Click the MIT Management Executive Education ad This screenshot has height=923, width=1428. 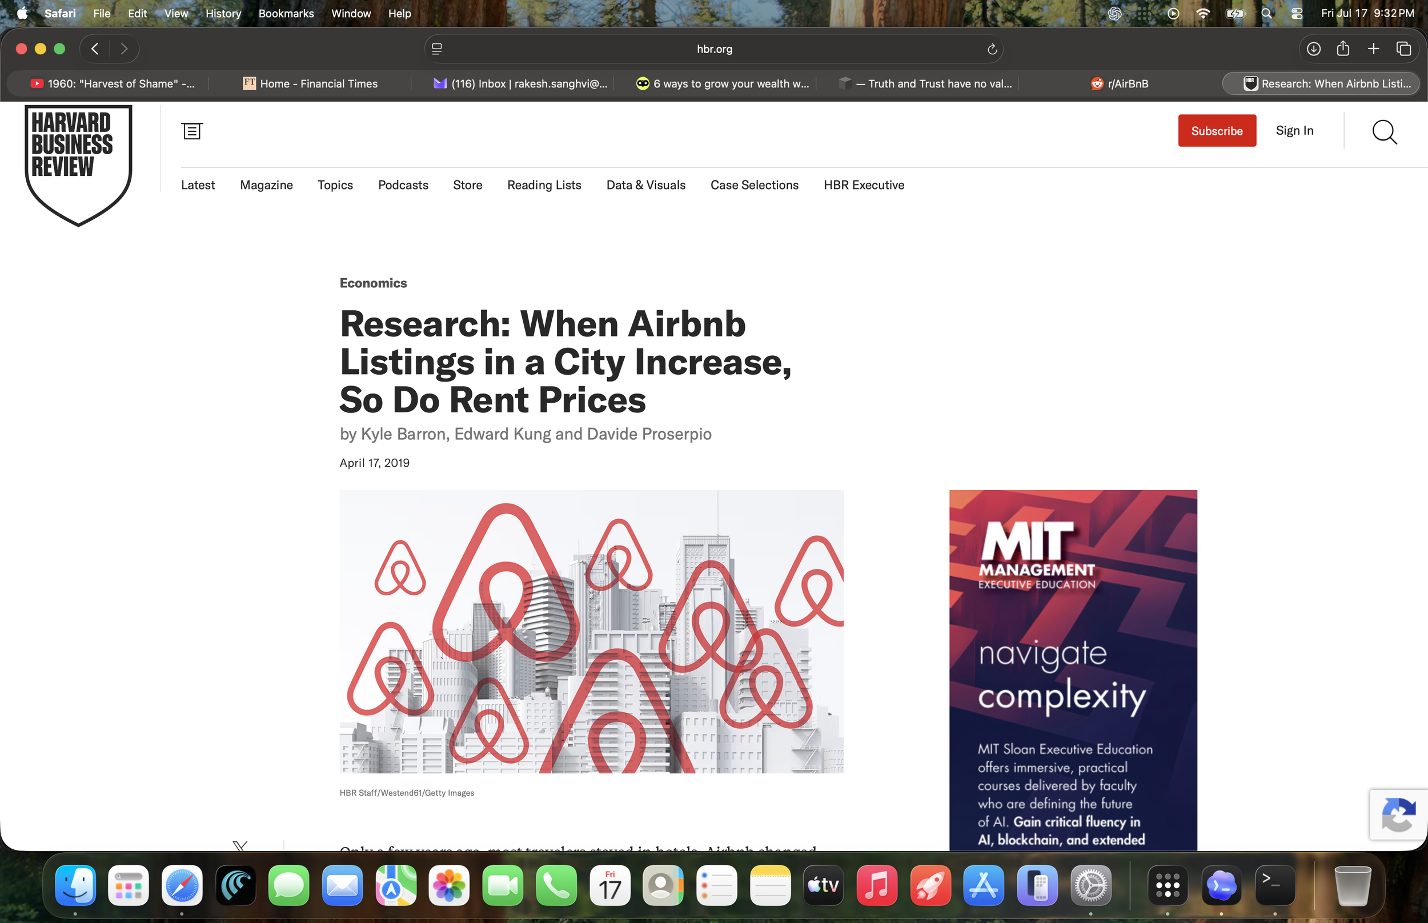[1073, 670]
